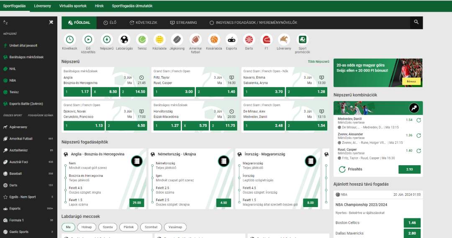Open the Több Népszerű link
Screen dimensions: 452x238
318,61
